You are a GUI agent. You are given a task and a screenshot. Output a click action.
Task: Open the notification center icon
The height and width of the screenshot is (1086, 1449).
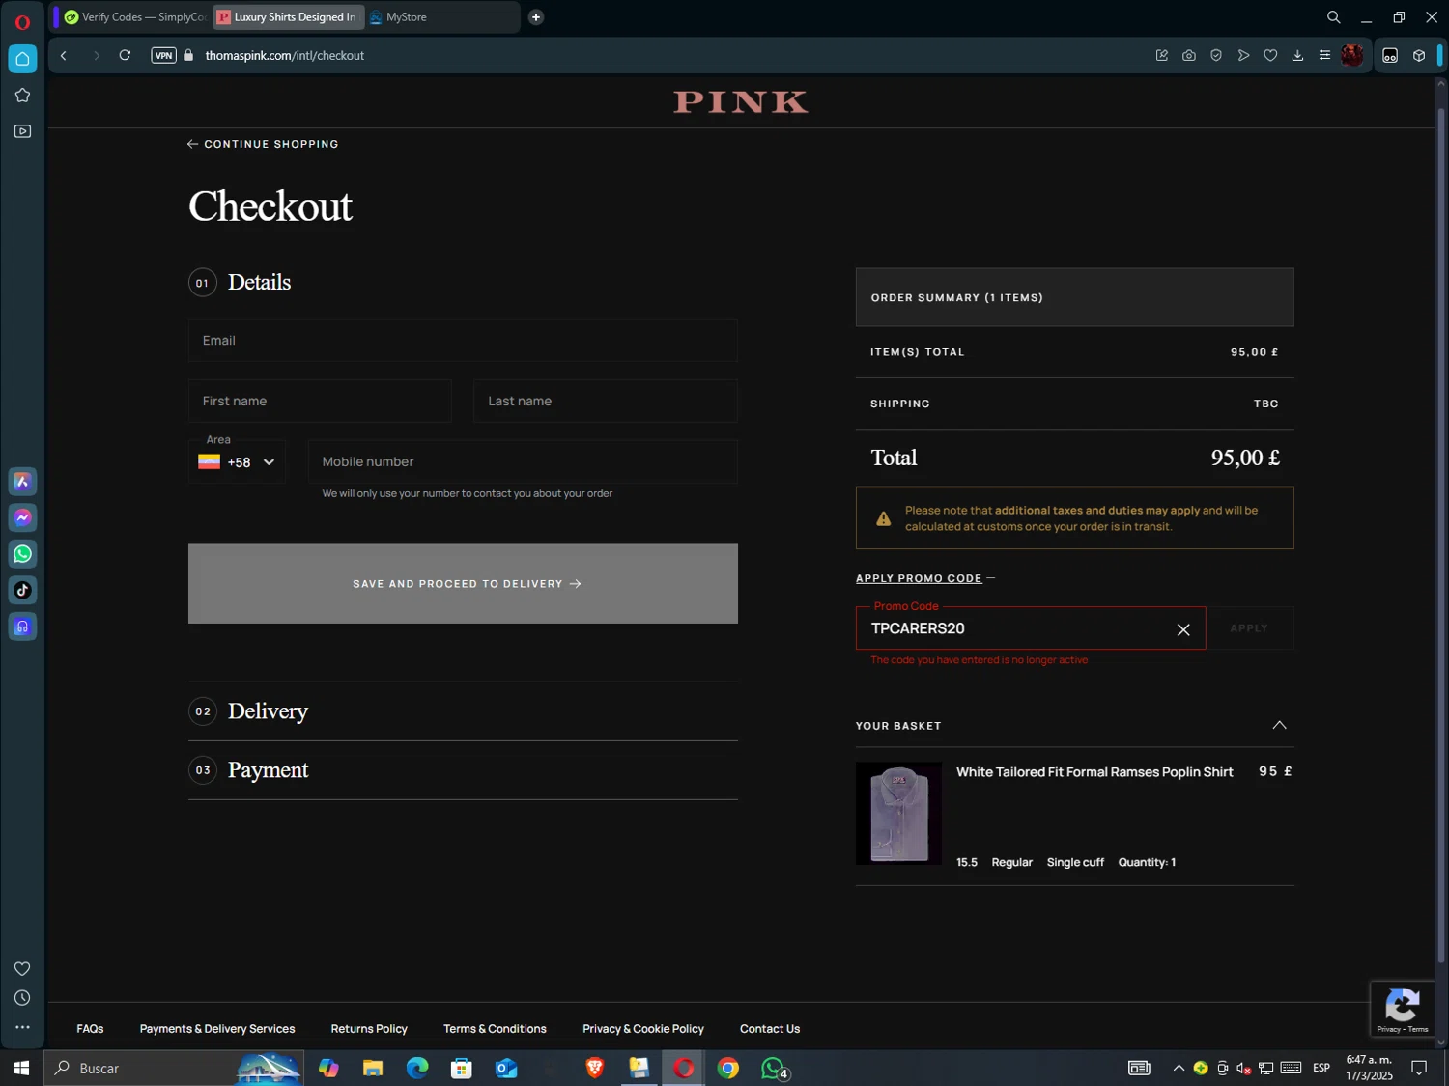(1419, 1068)
